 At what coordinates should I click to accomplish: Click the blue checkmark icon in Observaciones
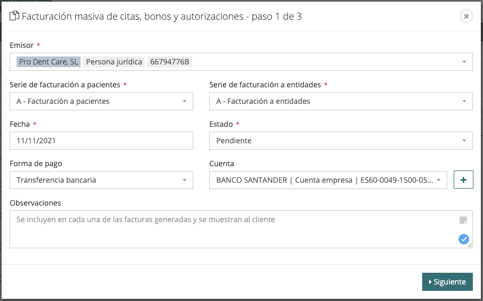click(463, 239)
